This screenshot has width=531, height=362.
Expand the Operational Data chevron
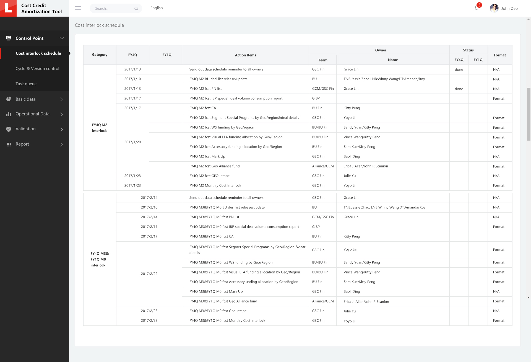[x=62, y=114]
